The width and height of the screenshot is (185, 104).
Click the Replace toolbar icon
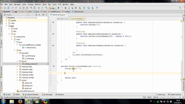(35, 8)
